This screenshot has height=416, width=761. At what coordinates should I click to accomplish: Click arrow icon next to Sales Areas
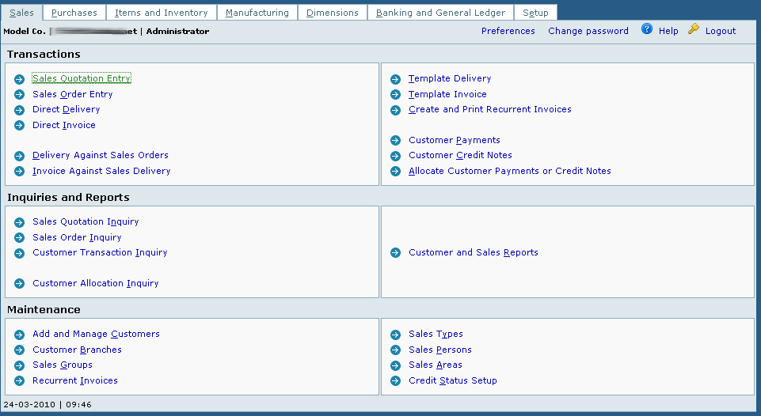click(395, 365)
